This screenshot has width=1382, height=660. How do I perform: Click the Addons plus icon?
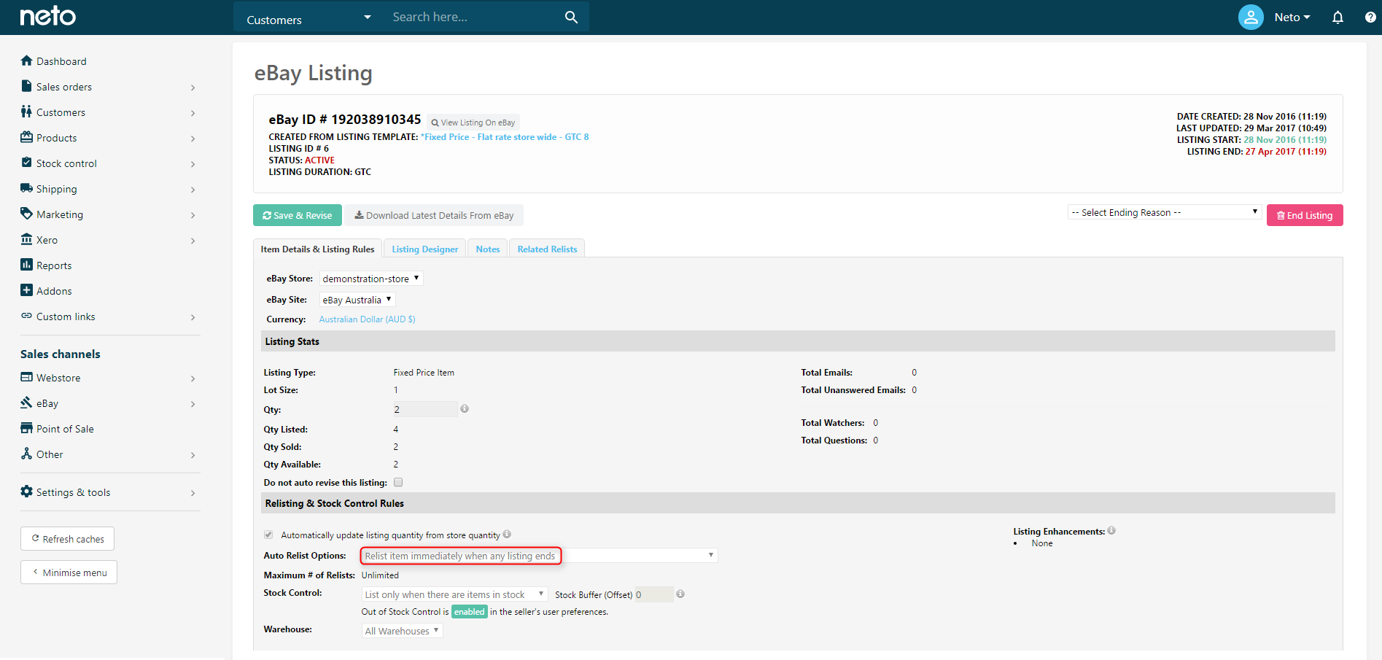click(27, 290)
